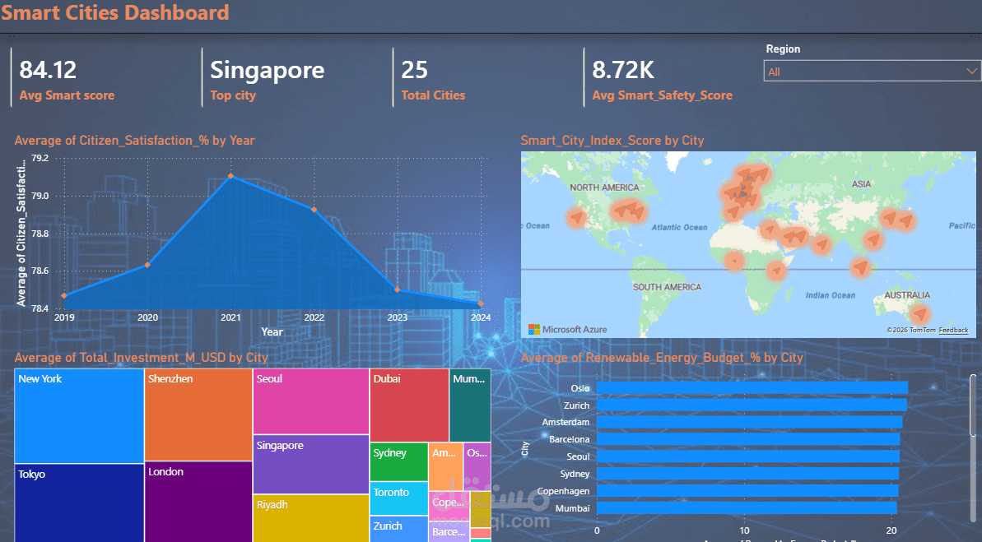Click the Smart Cities Dashboard title
982x542 pixels.
point(115,12)
